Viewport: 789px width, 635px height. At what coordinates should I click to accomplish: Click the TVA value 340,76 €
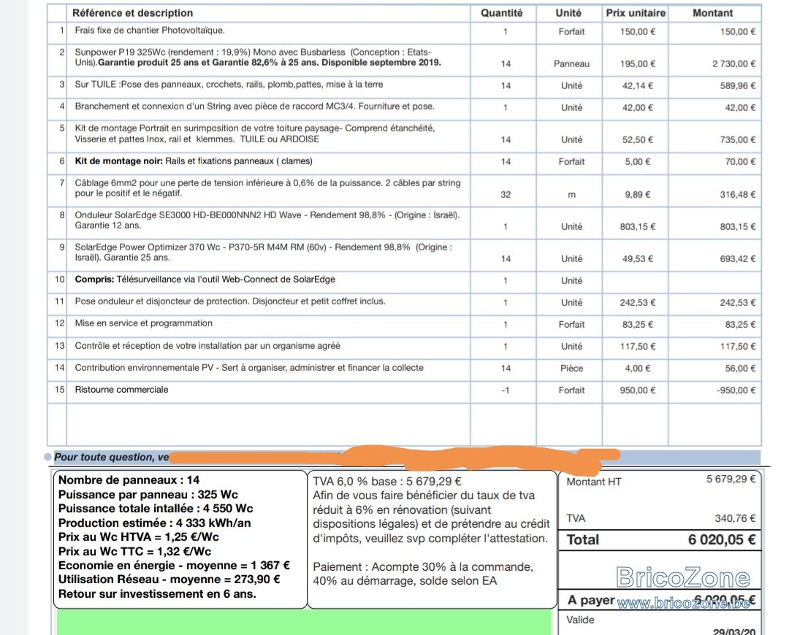[x=733, y=518]
